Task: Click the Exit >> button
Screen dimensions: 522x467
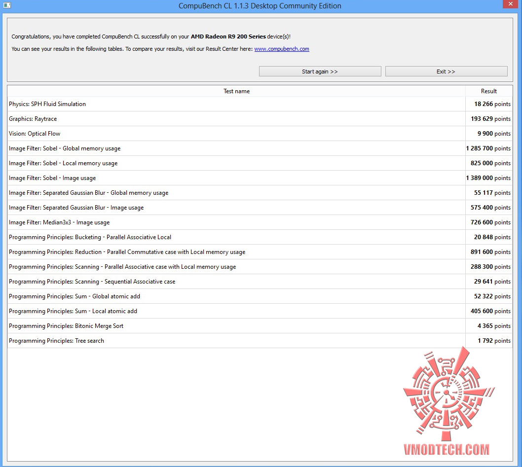Action: pyautogui.click(x=446, y=72)
